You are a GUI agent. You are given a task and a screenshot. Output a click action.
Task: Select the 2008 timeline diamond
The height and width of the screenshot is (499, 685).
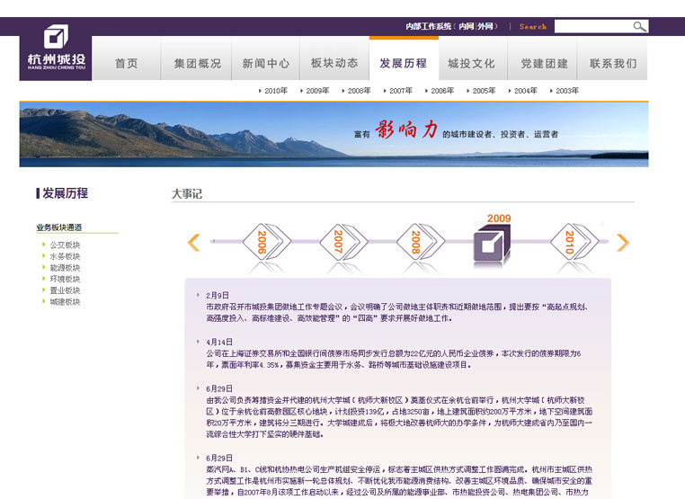(x=415, y=242)
